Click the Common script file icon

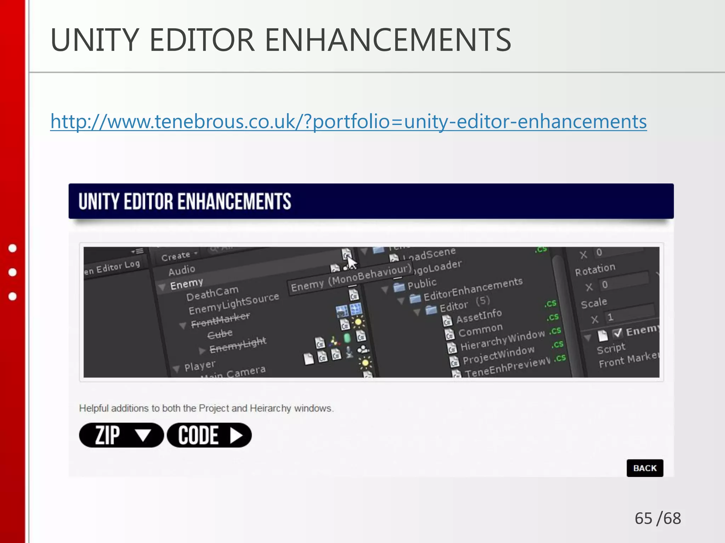point(450,334)
